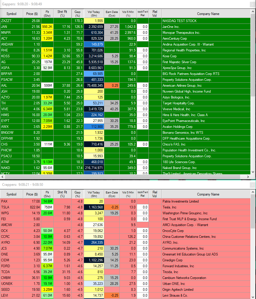Click NAKD volume cell 216,714,971
This screenshot has height=299, width=256.
94,168
